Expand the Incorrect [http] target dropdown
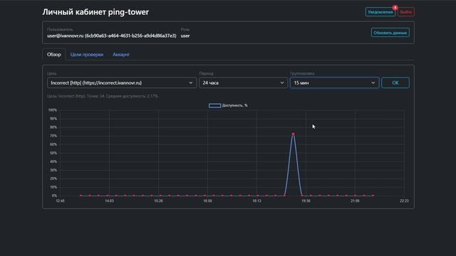The image size is (456, 256). (122, 82)
